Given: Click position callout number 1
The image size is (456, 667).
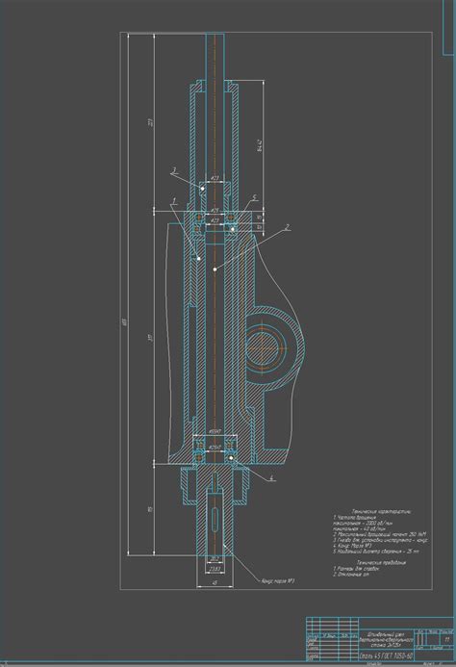Looking at the screenshot, I should [173, 200].
